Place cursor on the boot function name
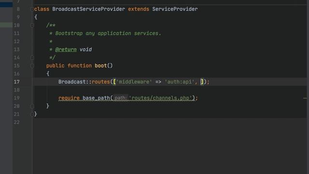Screen dimensions: 309x174 (x=101, y=66)
